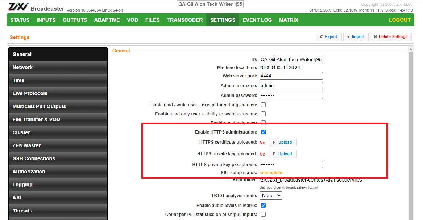Upload the HTTPS certificate

(x=283, y=142)
